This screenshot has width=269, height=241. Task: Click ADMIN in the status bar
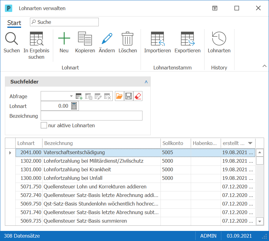208,236
